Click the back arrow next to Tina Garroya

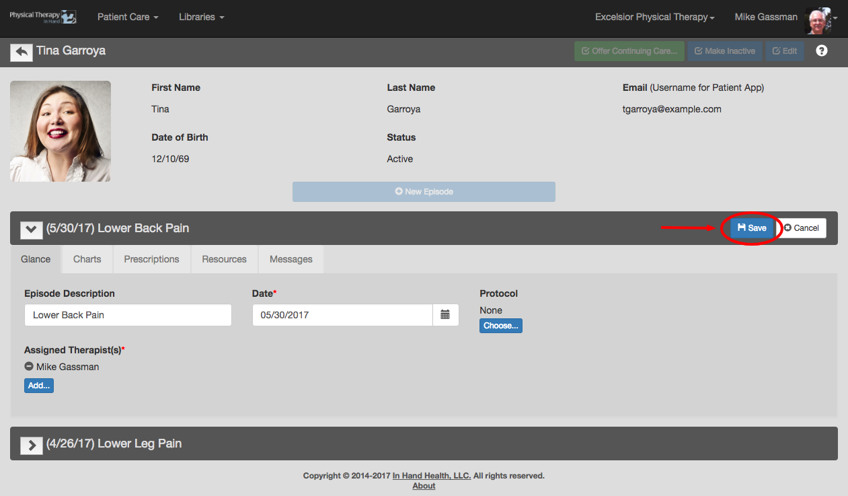pos(22,52)
